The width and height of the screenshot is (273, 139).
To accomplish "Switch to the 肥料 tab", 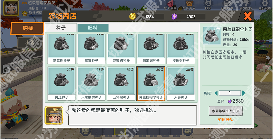I will coord(93,28).
